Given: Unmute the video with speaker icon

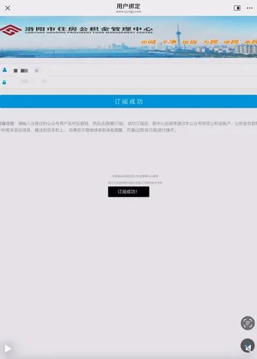Looking at the screenshot, I should click(x=247, y=346).
